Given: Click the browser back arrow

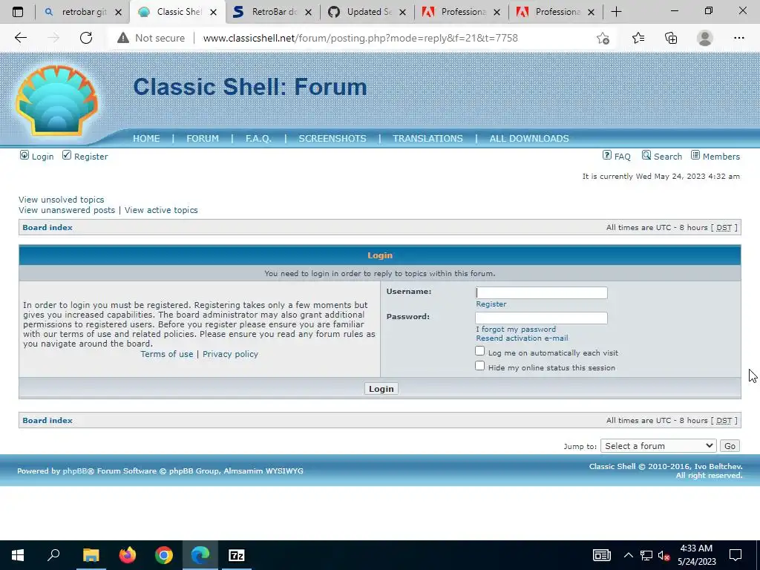Looking at the screenshot, I should point(20,38).
